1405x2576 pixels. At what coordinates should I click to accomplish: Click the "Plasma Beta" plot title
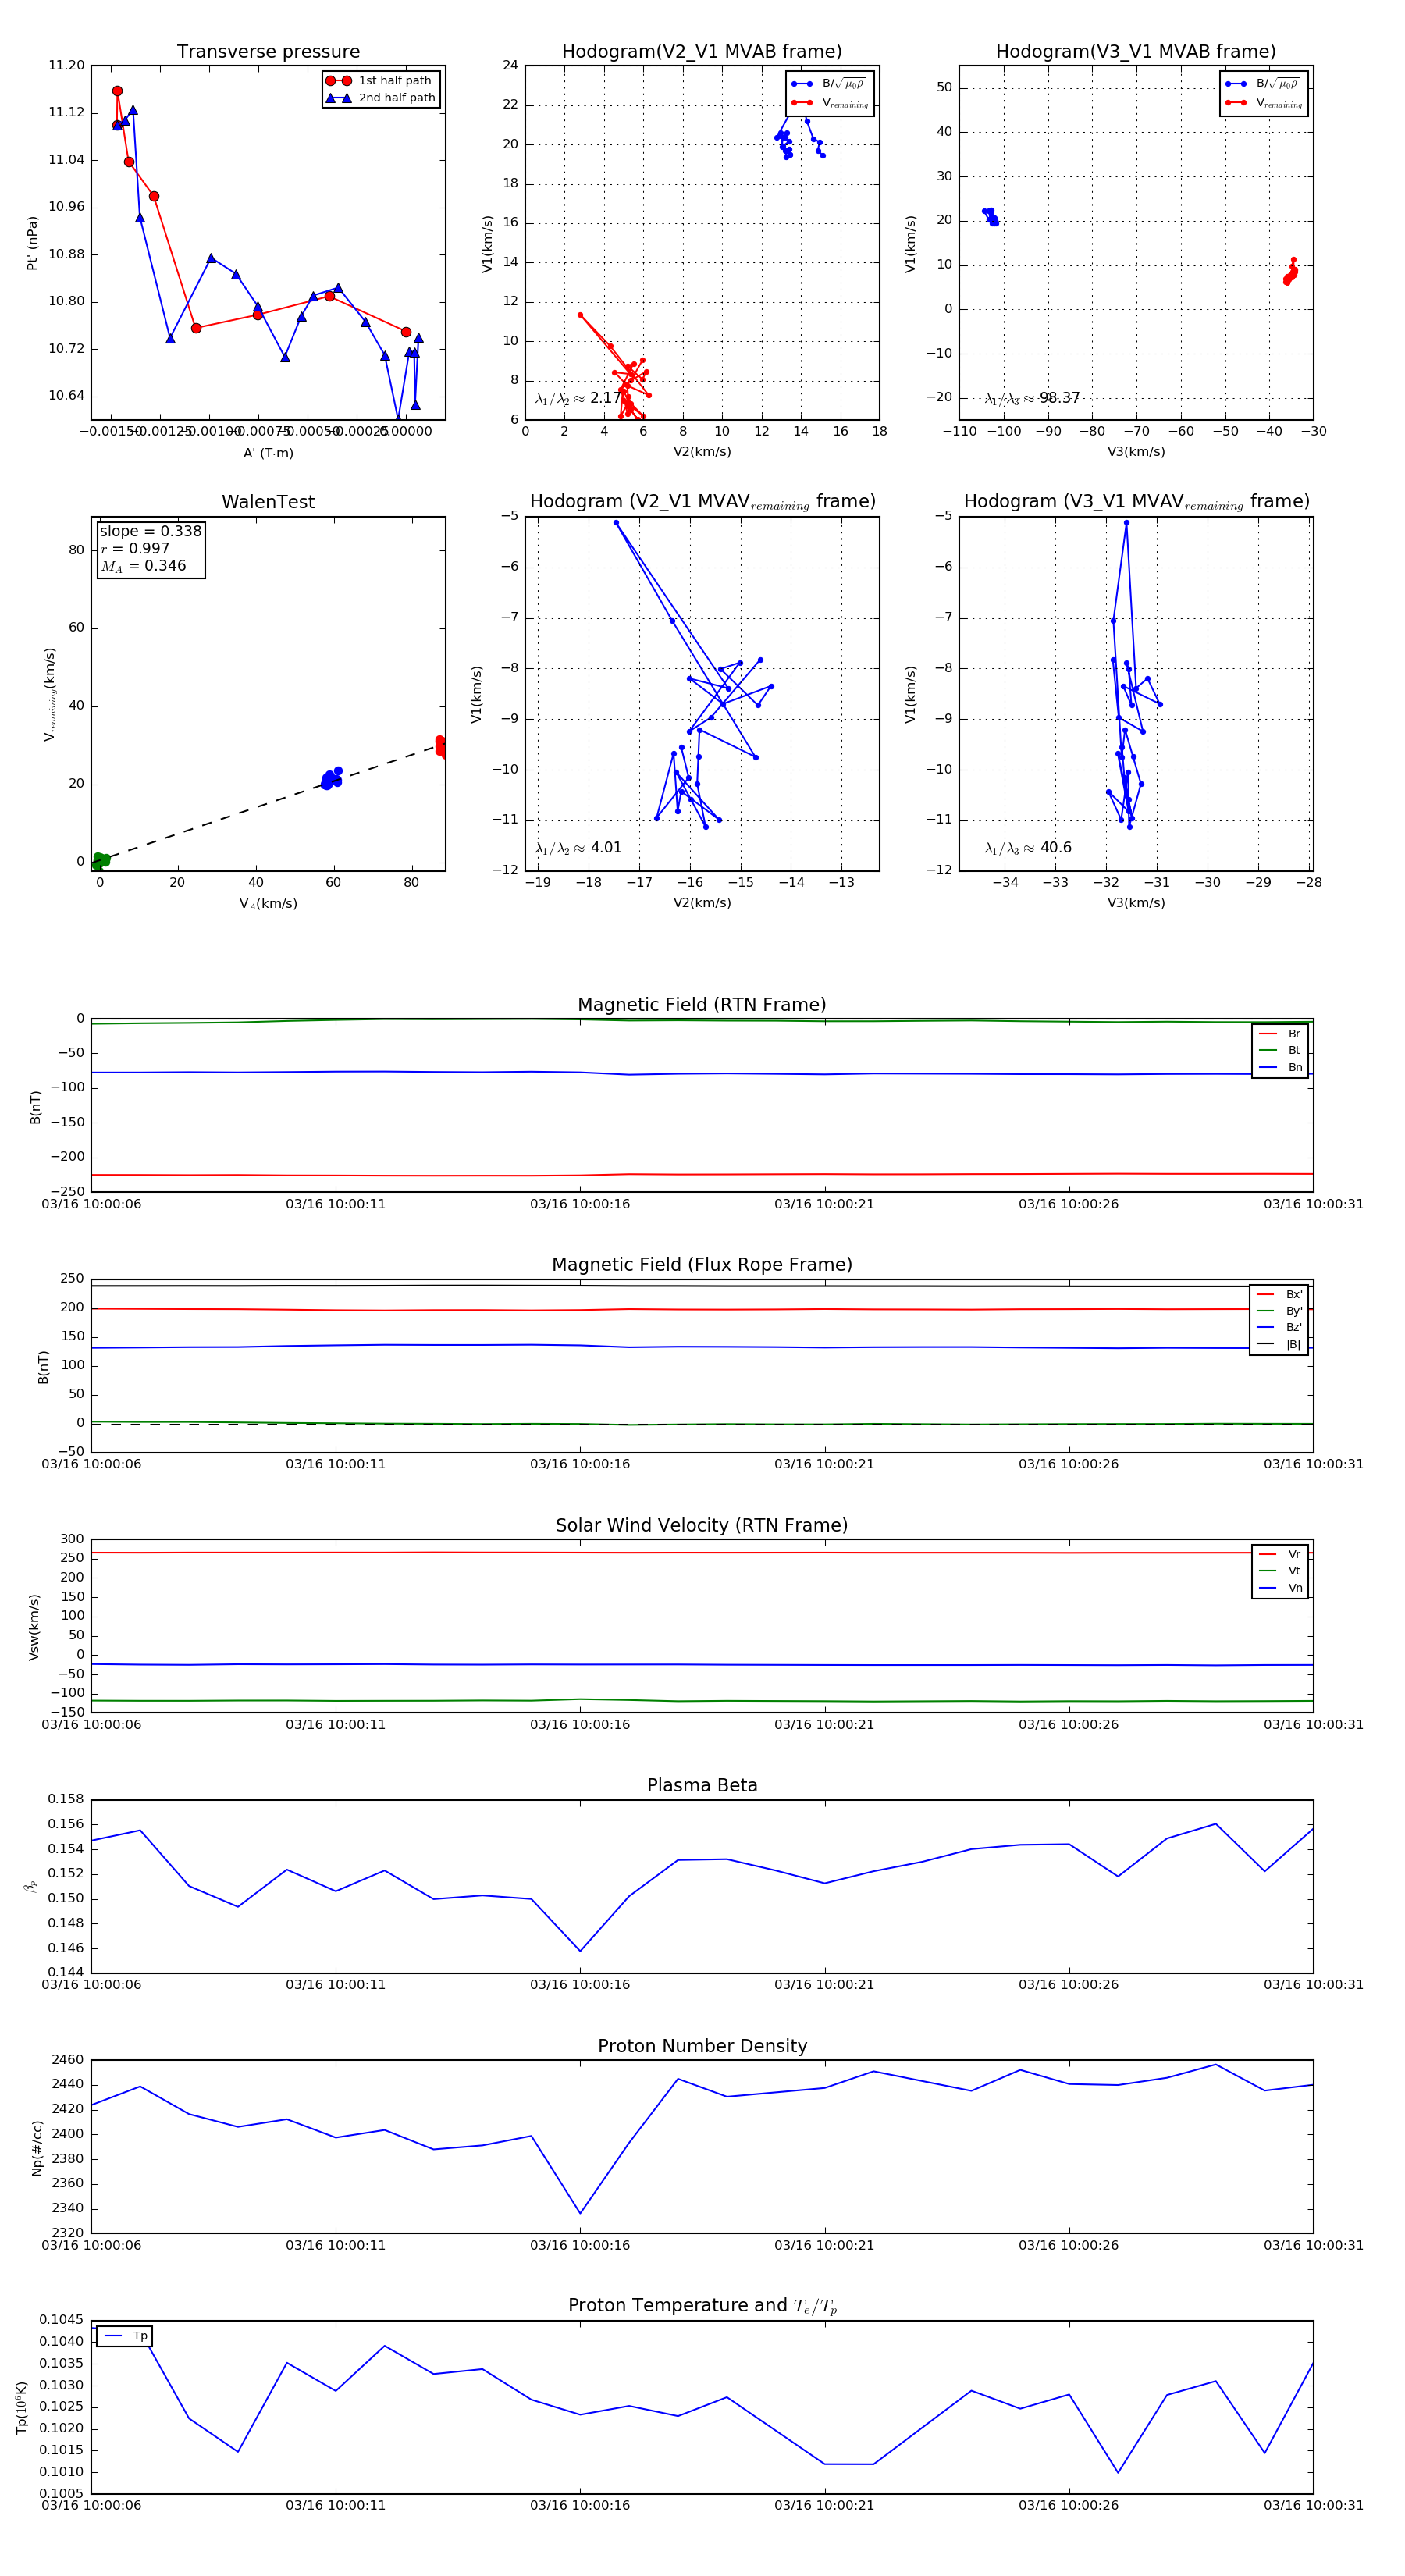coord(702,1786)
